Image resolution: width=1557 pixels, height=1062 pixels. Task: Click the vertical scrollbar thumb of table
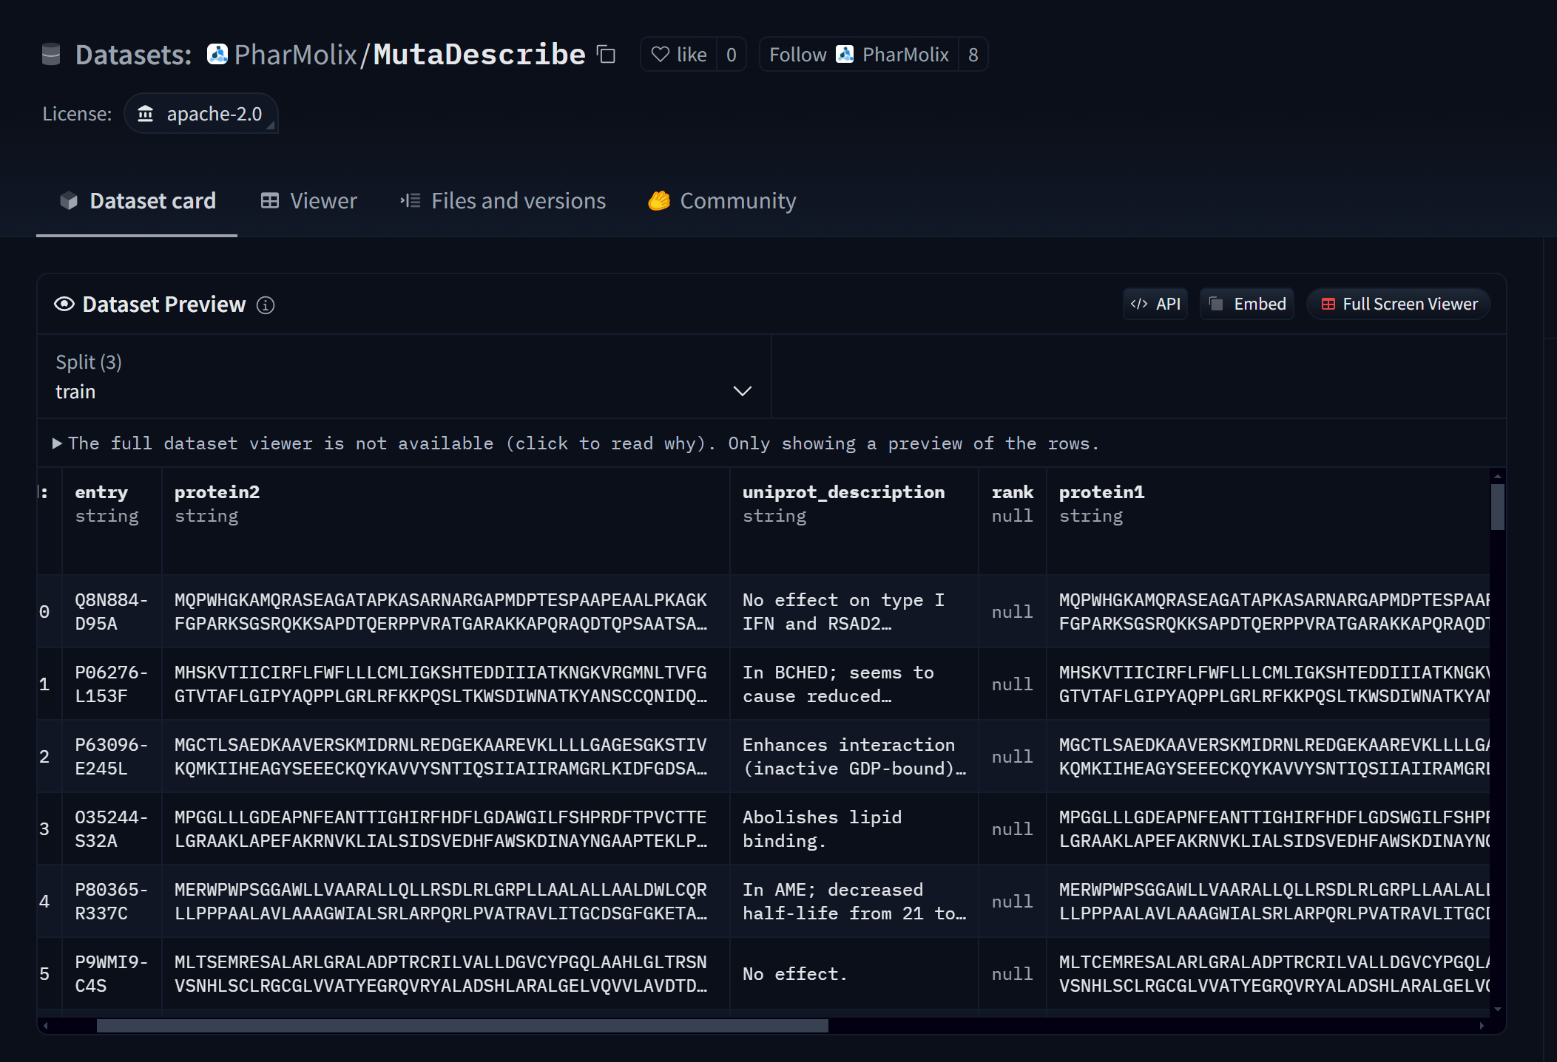(1497, 507)
